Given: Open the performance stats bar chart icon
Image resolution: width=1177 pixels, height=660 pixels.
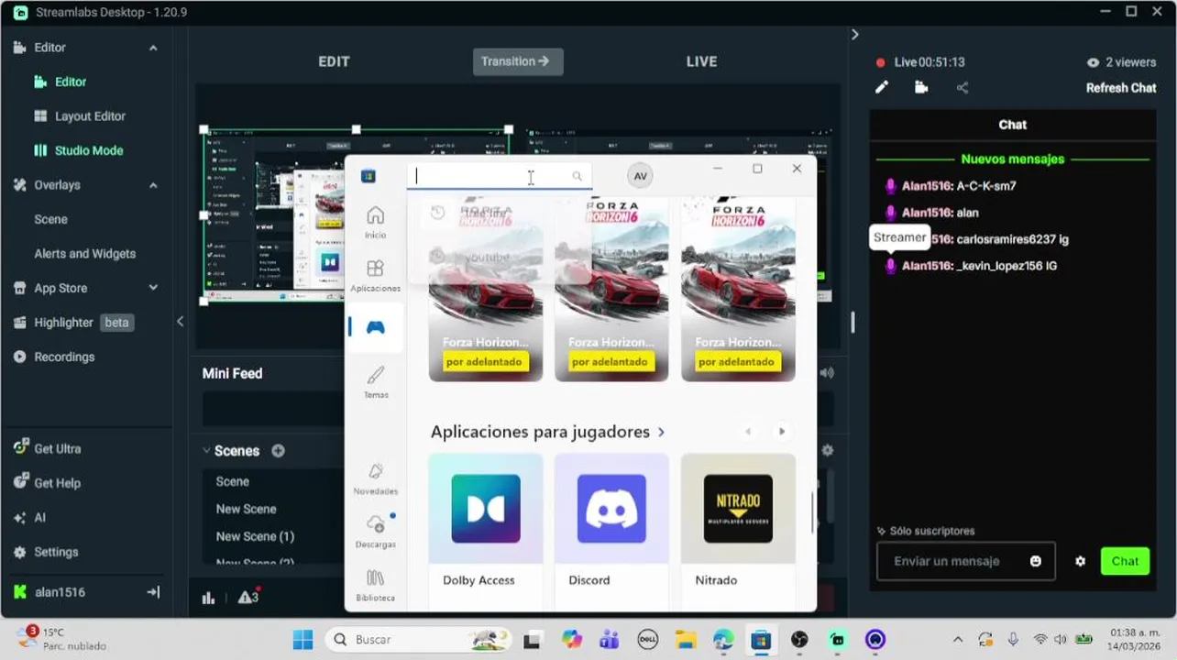Looking at the screenshot, I should (208, 598).
